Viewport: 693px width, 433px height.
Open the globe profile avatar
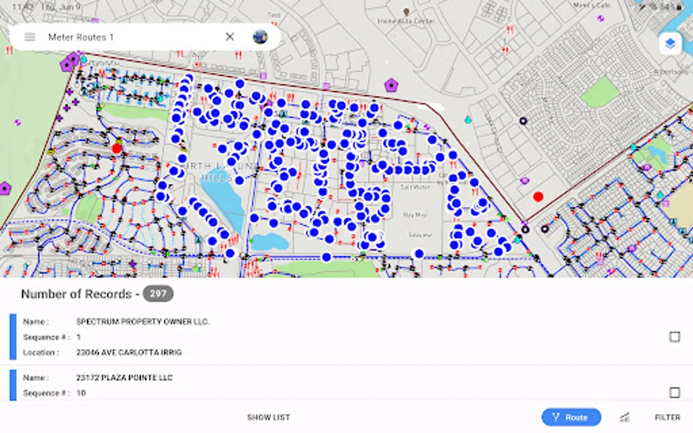pos(260,37)
